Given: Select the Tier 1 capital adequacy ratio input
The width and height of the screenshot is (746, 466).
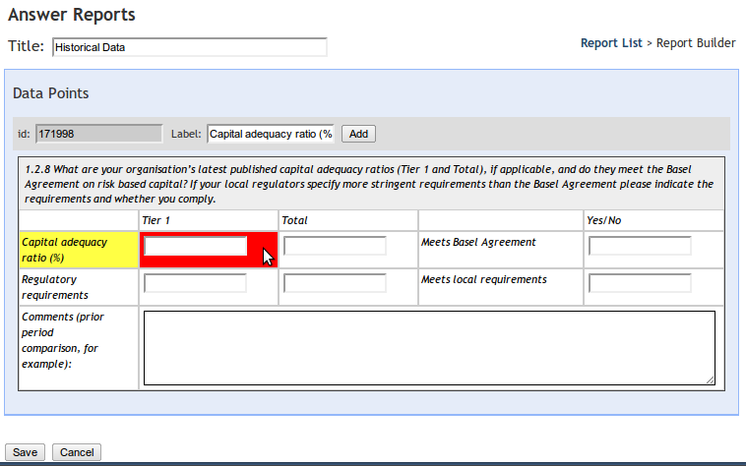Looking at the screenshot, I should (195, 246).
